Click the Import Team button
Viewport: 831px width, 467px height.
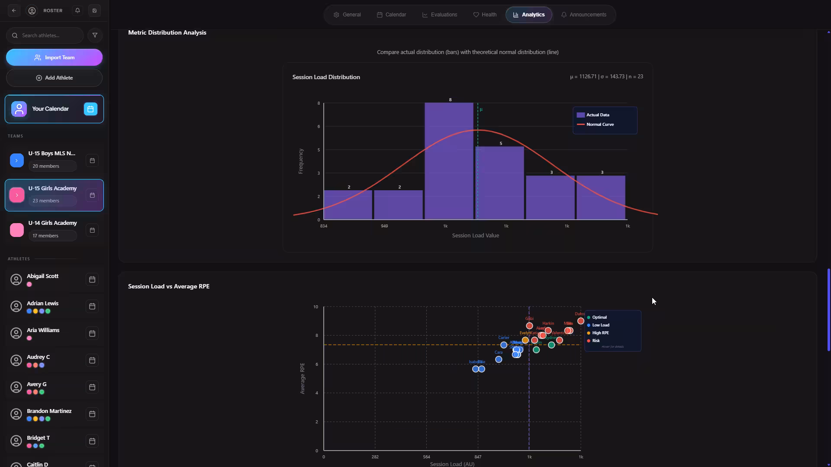point(54,58)
